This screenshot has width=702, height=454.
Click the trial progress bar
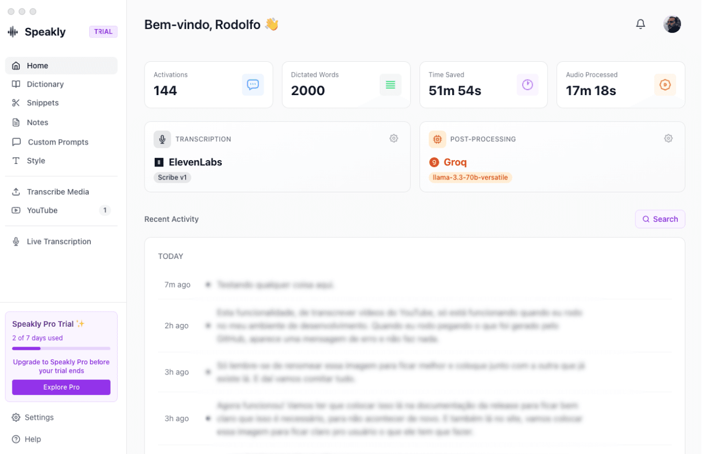coord(61,348)
